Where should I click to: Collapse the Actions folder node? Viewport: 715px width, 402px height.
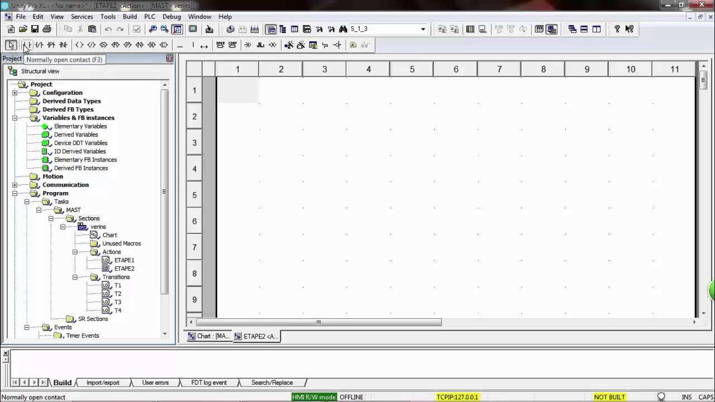point(75,252)
